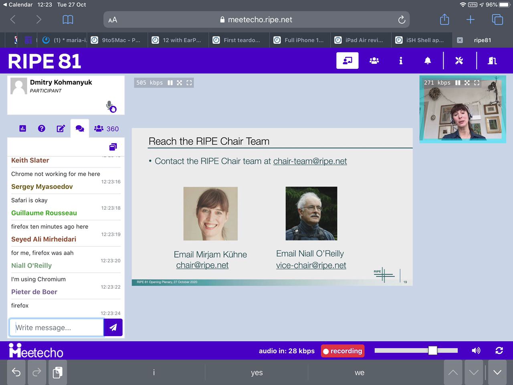Open the chair-team@ripe.net link
The image size is (513, 385).
(x=310, y=161)
